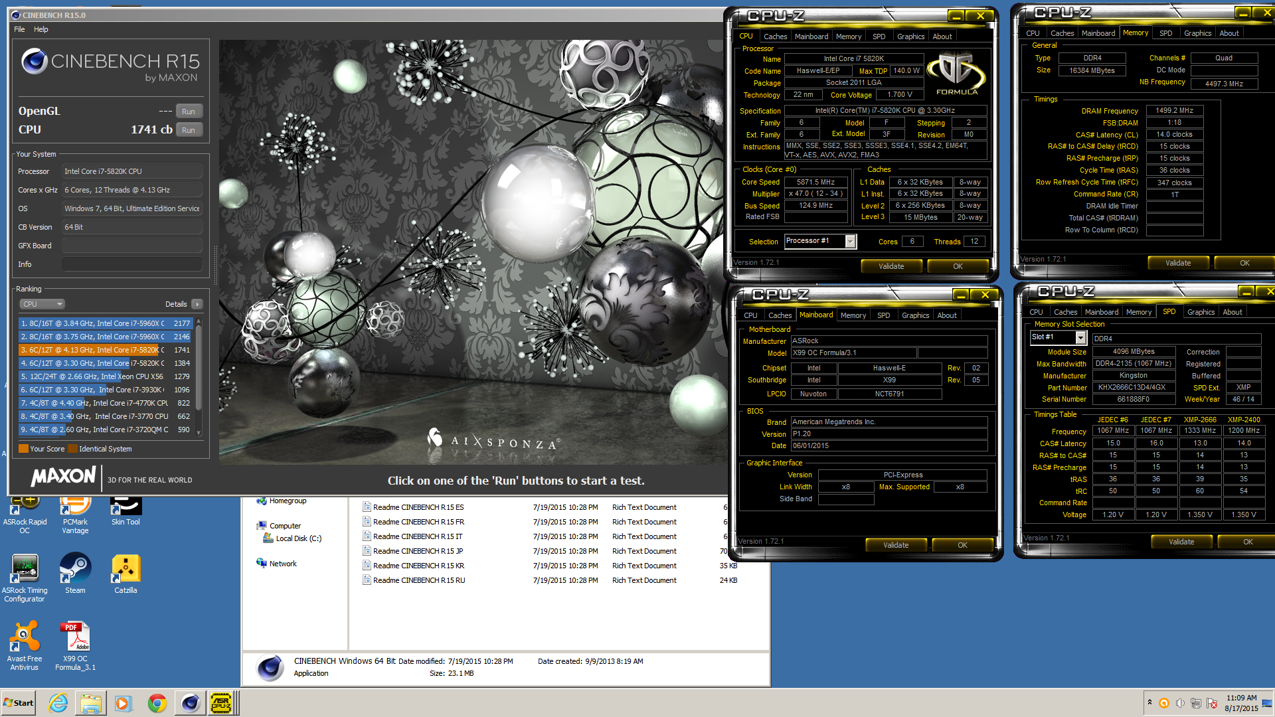Click the OC Formula logo in CPU-Z
This screenshot has height=717, width=1275.
tap(957, 74)
